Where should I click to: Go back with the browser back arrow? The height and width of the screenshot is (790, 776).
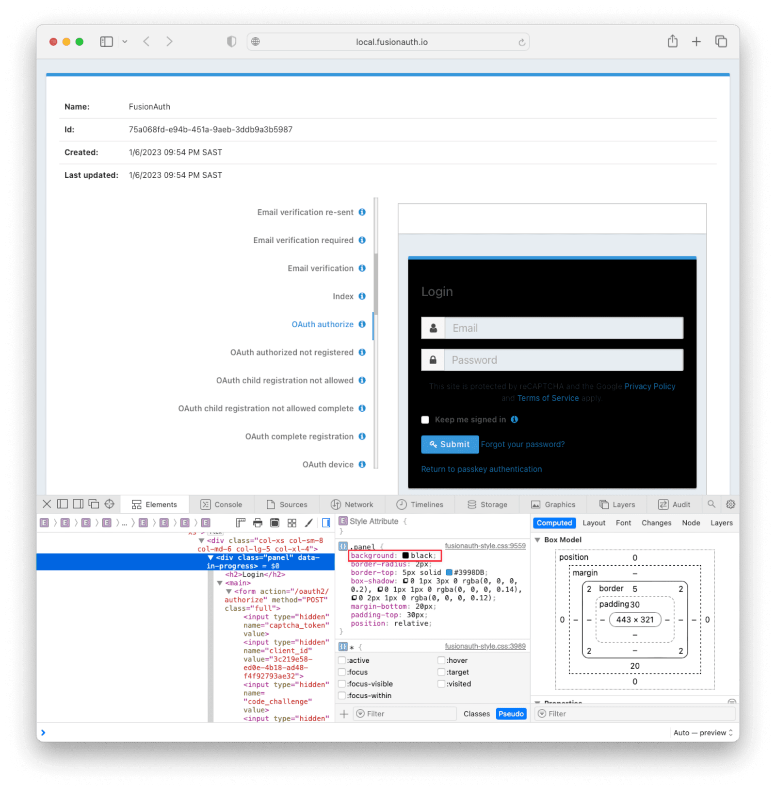(146, 42)
